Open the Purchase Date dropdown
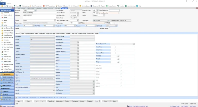The height and width of the screenshot is (107, 198). [78, 43]
